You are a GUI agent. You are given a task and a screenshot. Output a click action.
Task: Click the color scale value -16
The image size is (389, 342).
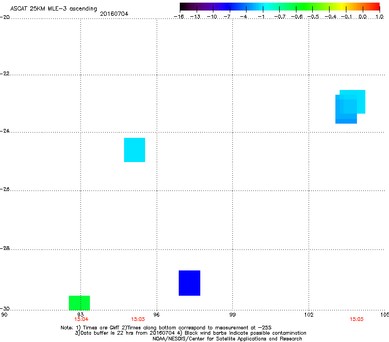point(179,17)
